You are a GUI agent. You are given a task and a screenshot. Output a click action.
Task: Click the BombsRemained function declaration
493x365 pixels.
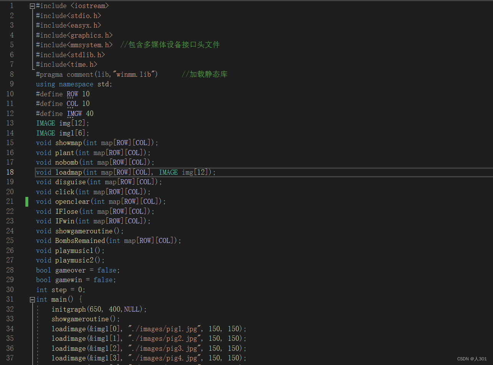(x=109, y=241)
